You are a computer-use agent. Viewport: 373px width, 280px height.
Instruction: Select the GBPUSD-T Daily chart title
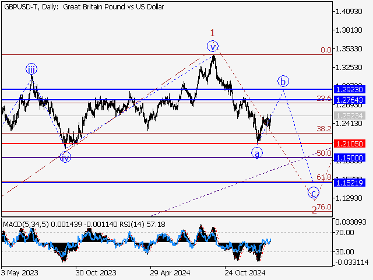click(x=85, y=7)
